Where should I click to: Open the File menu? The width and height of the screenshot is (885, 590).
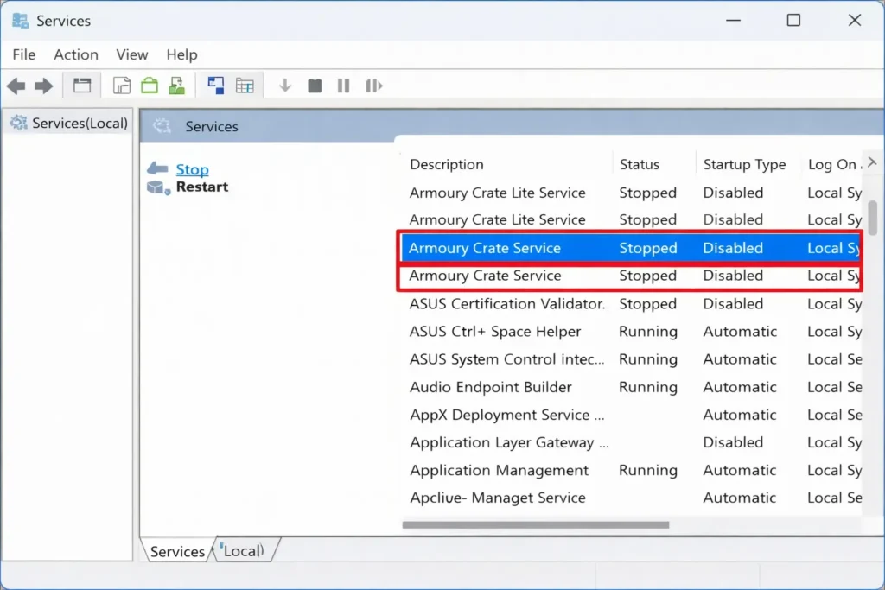[24, 54]
